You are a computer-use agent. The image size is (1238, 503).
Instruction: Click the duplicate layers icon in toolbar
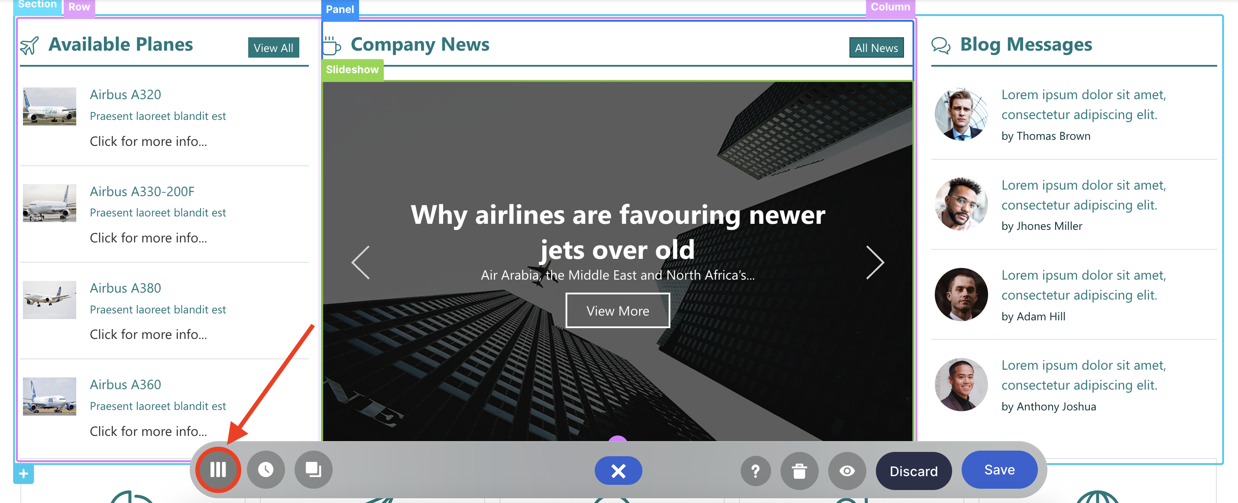click(x=313, y=469)
